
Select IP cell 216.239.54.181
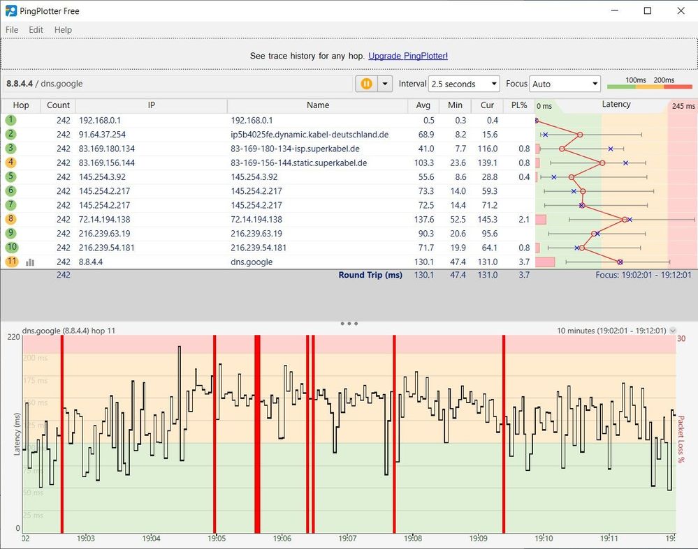107,248
